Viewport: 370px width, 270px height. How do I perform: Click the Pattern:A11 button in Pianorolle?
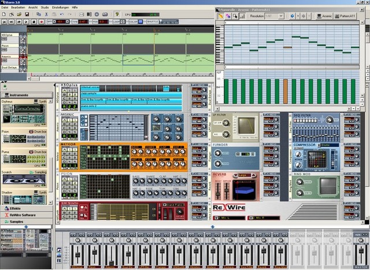point(345,16)
